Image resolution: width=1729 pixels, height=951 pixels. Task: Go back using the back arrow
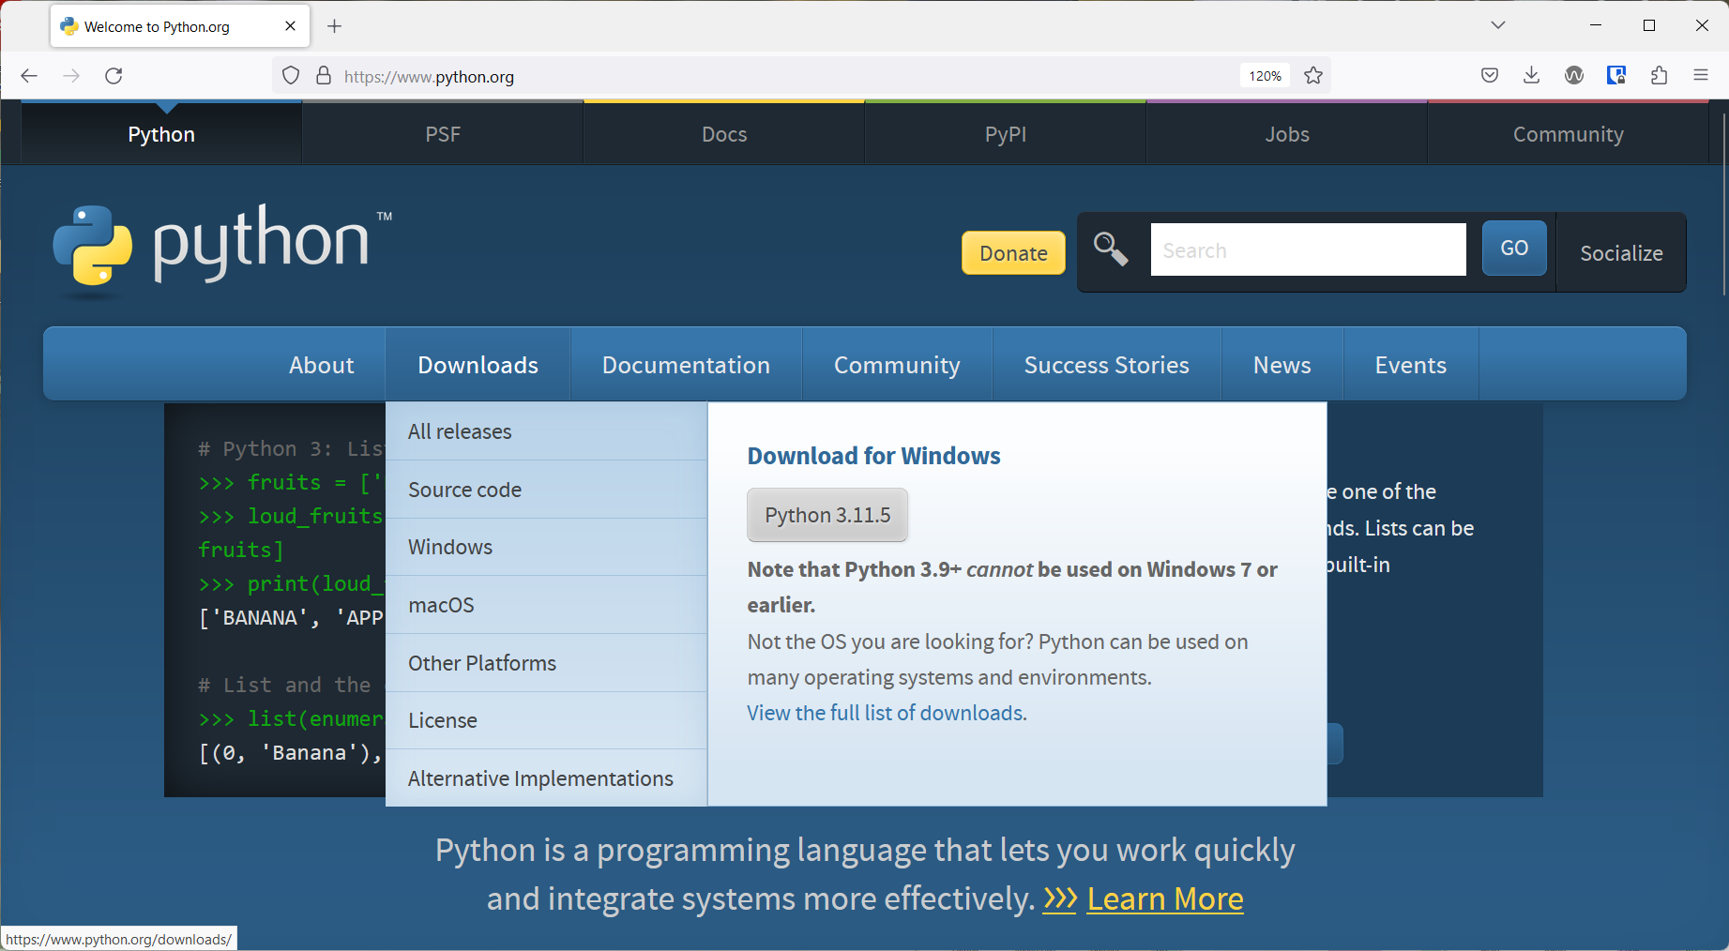(x=29, y=76)
